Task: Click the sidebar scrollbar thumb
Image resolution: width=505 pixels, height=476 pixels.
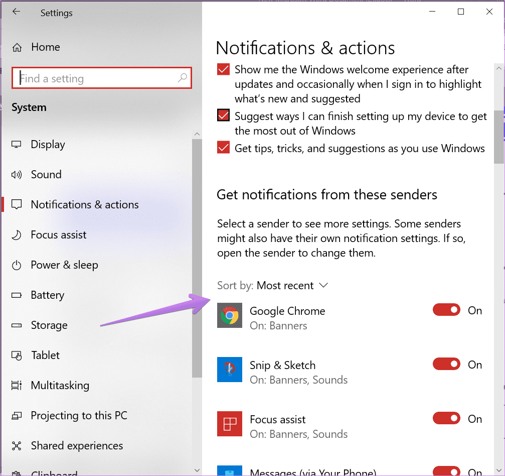Action: tap(197, 258)
